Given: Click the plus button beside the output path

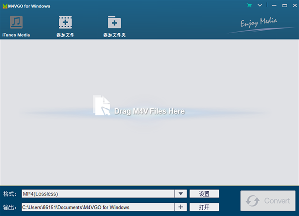Looking at the screenshot, I should pos(180,207).
